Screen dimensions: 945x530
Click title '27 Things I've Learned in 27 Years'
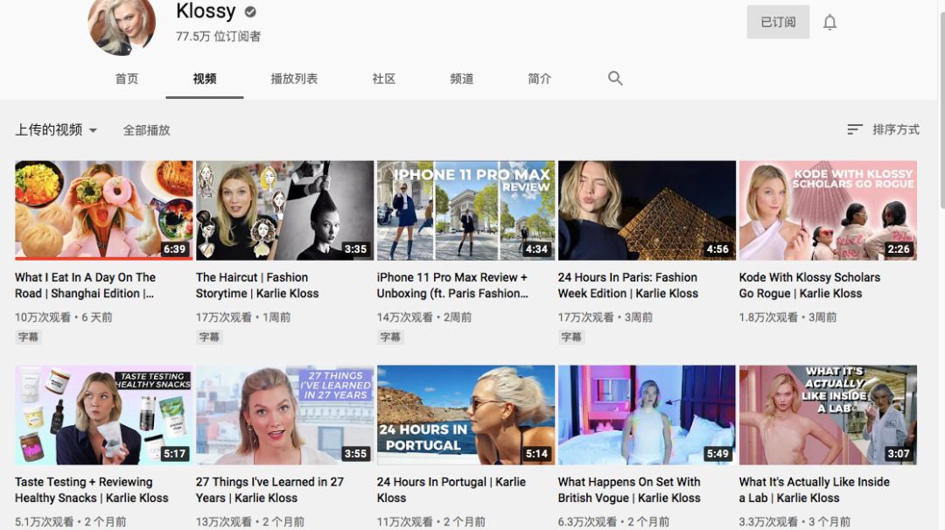pyautogui.click(x=269, y=491)
